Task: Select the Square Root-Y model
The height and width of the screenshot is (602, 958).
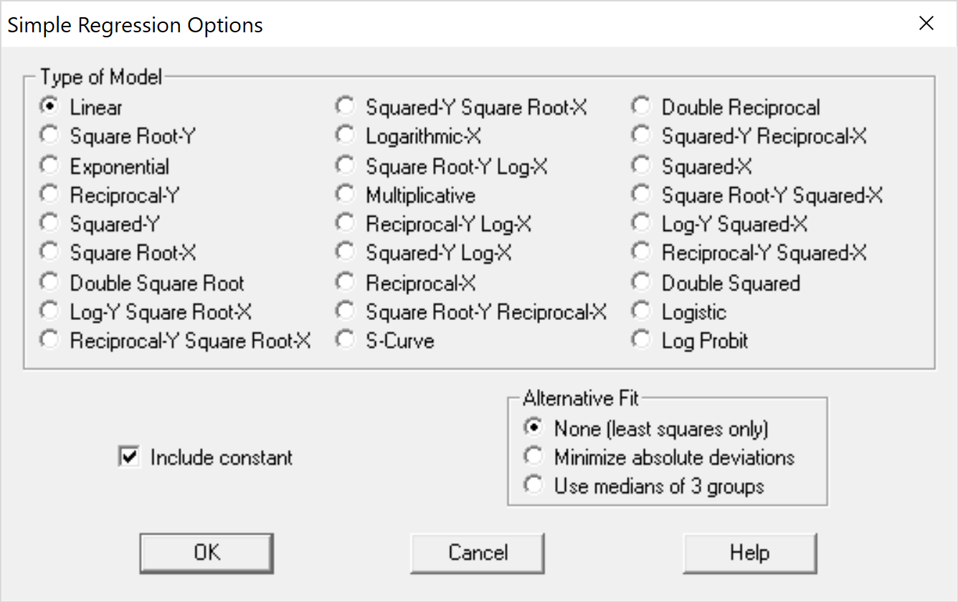Action: tap(49, 135)
